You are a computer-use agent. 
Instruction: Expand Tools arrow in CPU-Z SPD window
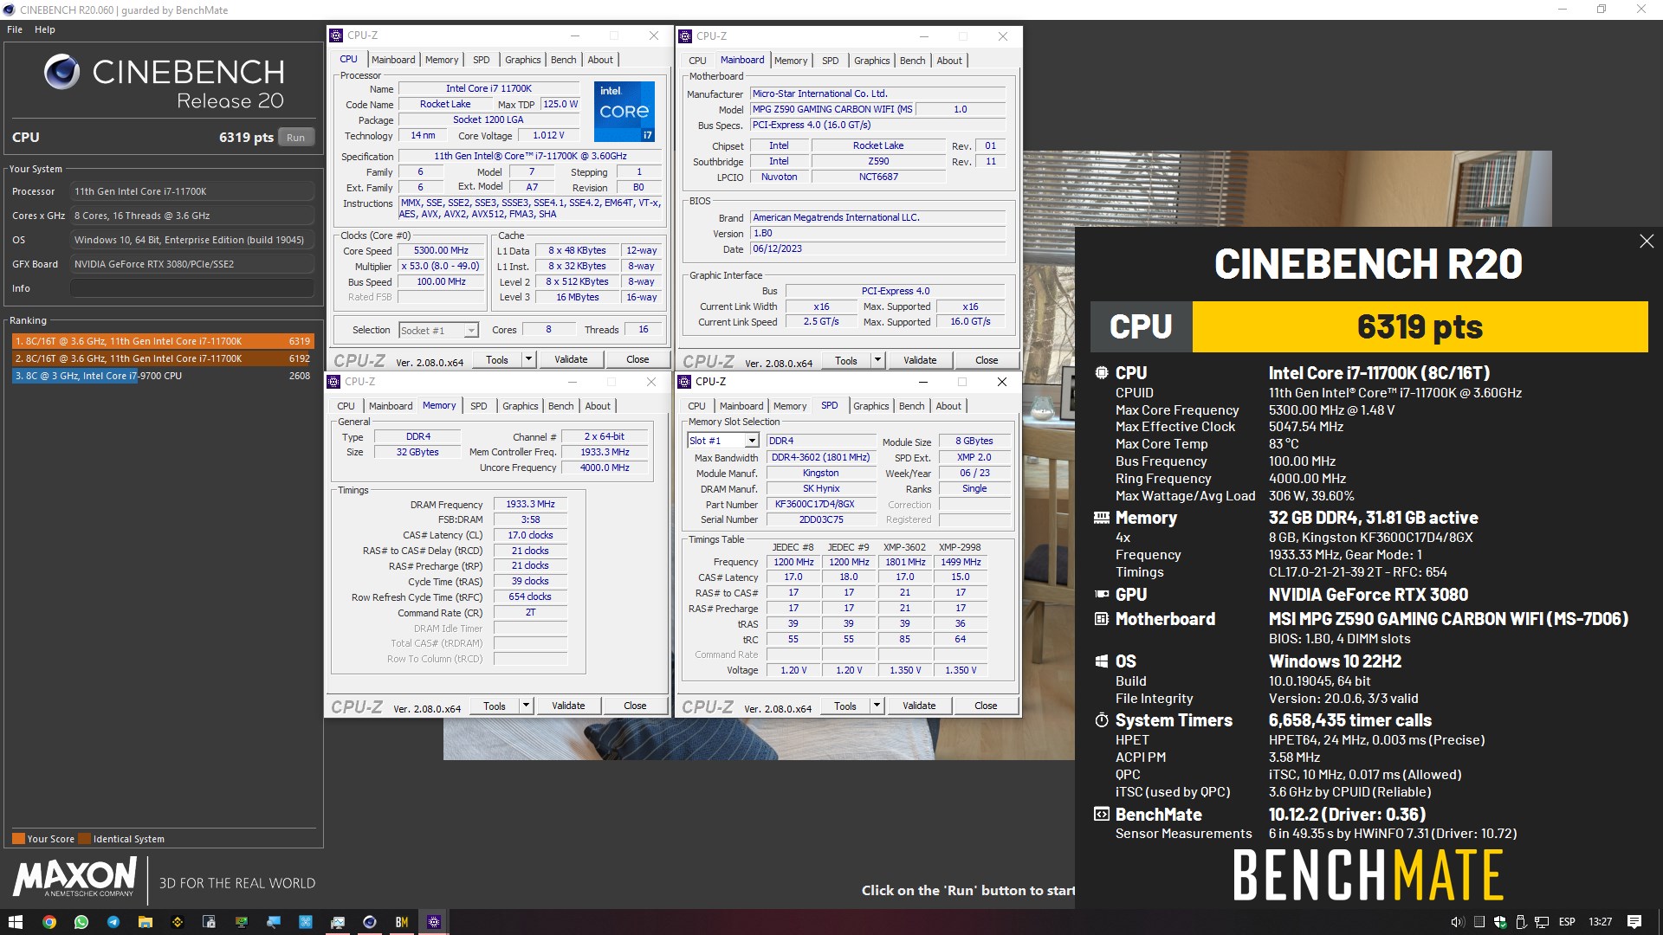[877, 706]
